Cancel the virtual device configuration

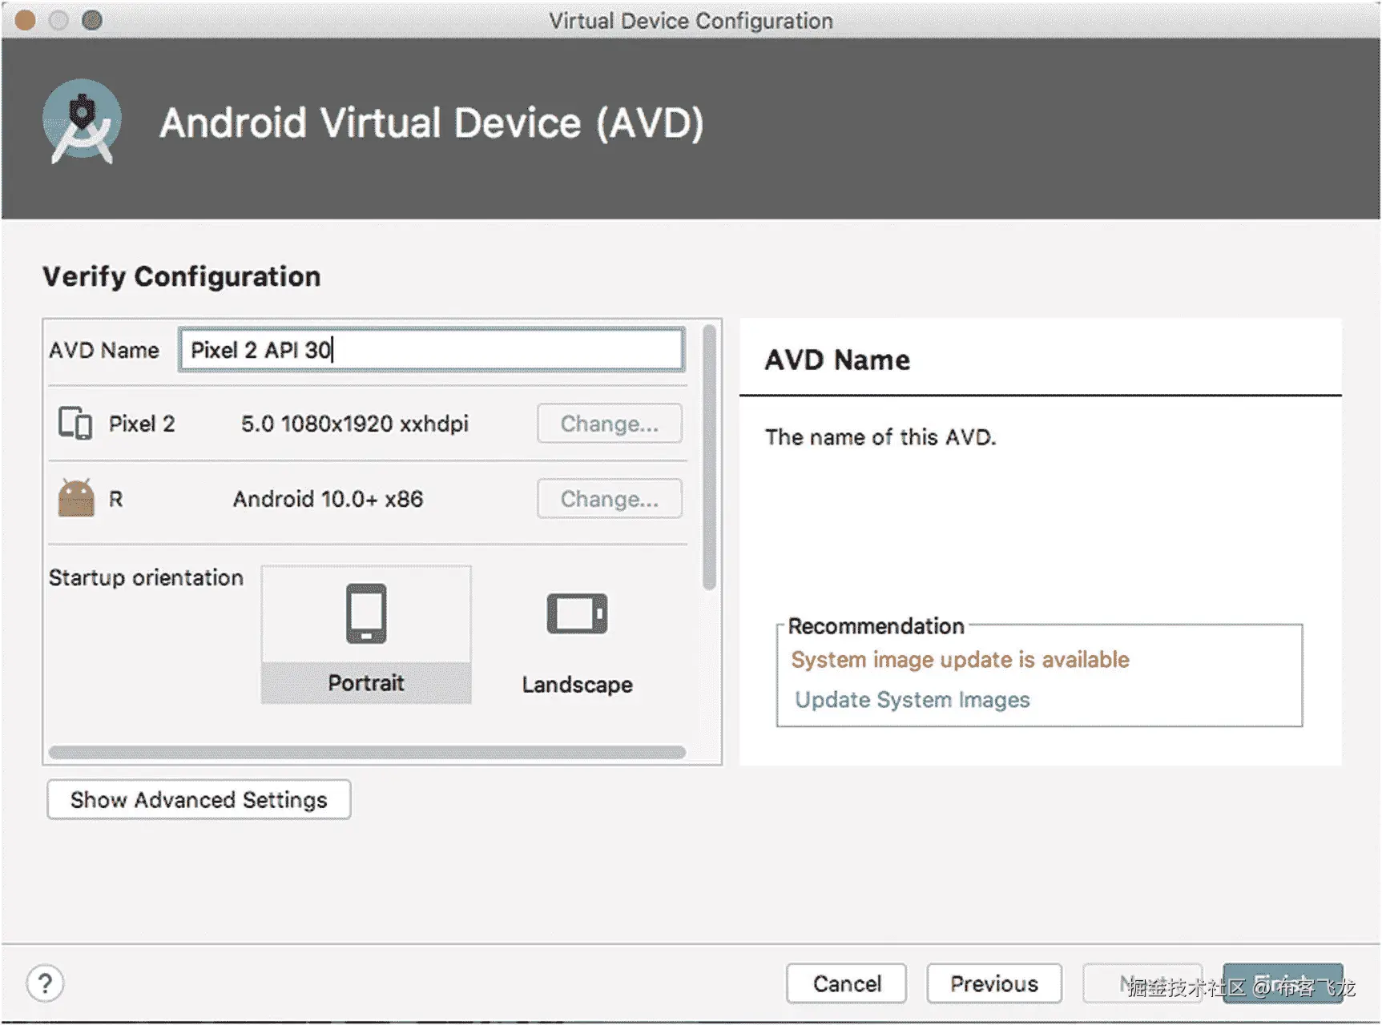tap(847, 983)
